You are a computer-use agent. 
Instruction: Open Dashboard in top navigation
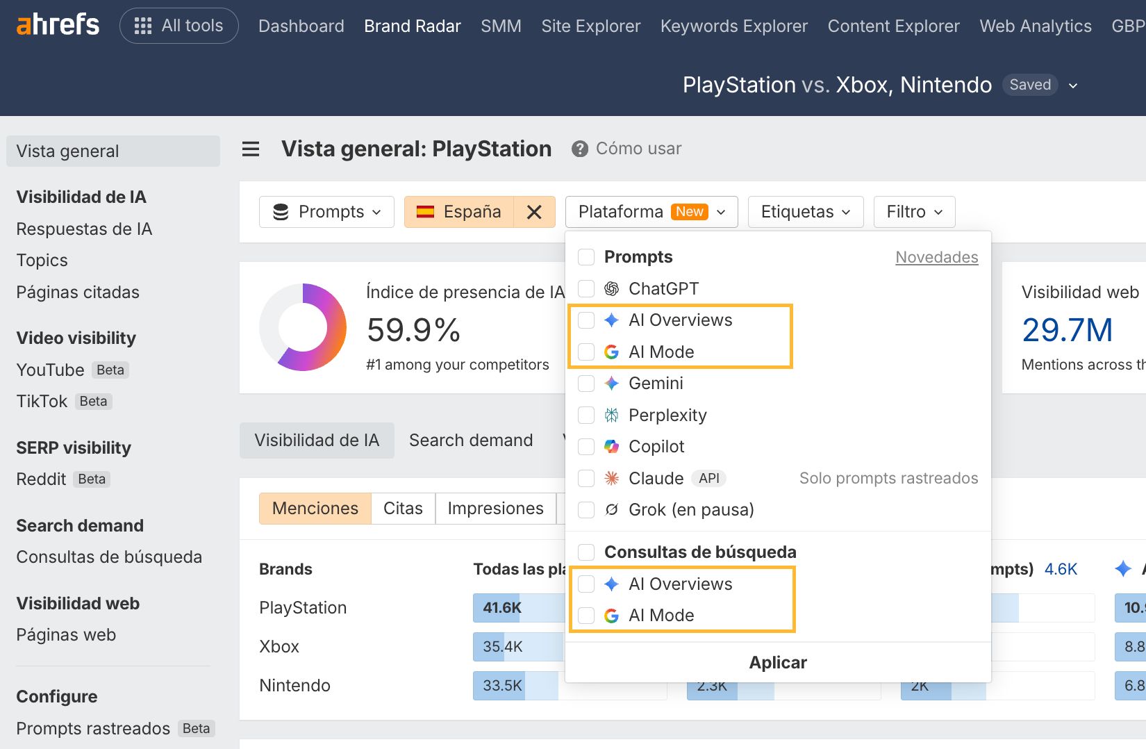point(301,26)
